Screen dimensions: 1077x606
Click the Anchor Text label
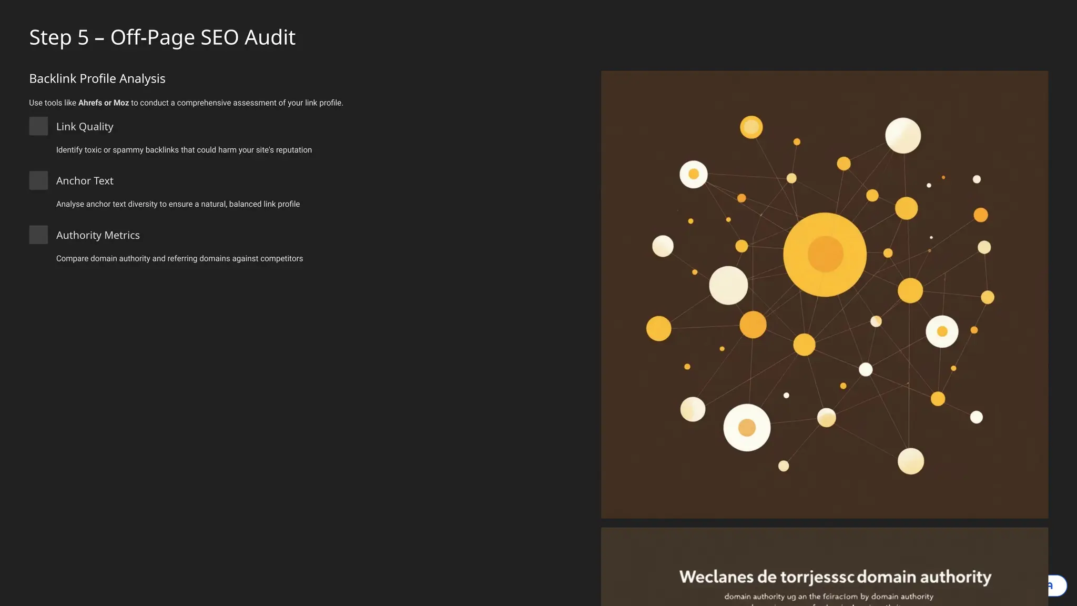pos(85,181)
